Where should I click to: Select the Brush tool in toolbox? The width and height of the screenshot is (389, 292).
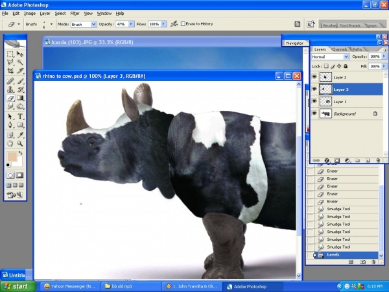[x=20, y=81]
